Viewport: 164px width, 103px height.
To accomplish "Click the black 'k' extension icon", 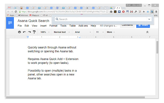I will [x=115, y=12].
